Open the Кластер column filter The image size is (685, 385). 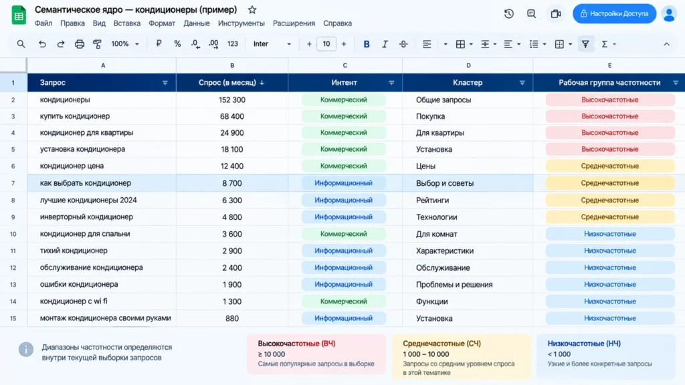(522, 82)
